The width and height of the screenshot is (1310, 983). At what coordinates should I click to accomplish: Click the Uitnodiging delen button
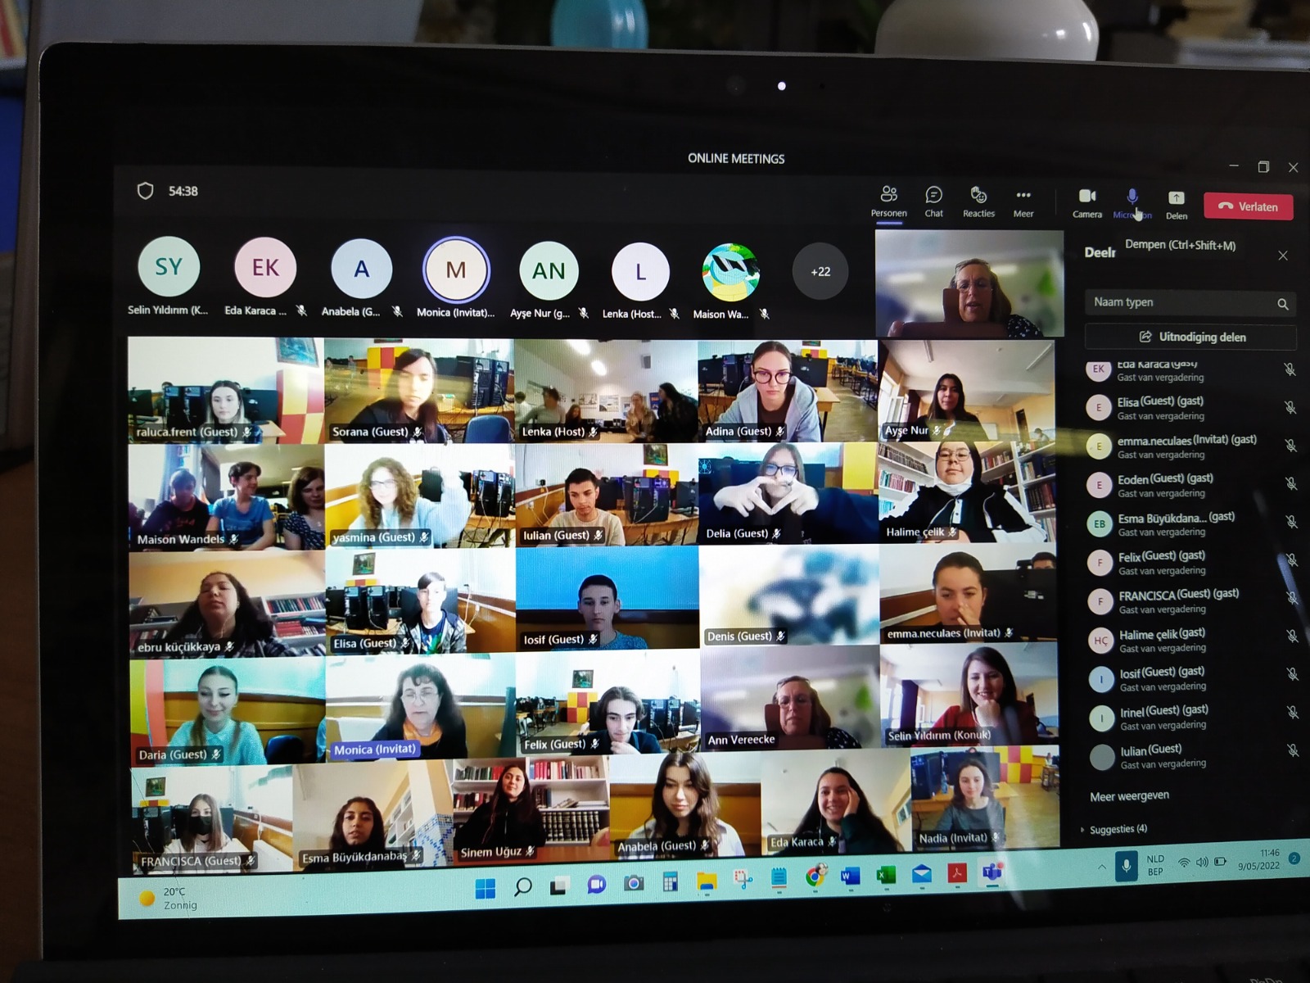point(1191,337)
